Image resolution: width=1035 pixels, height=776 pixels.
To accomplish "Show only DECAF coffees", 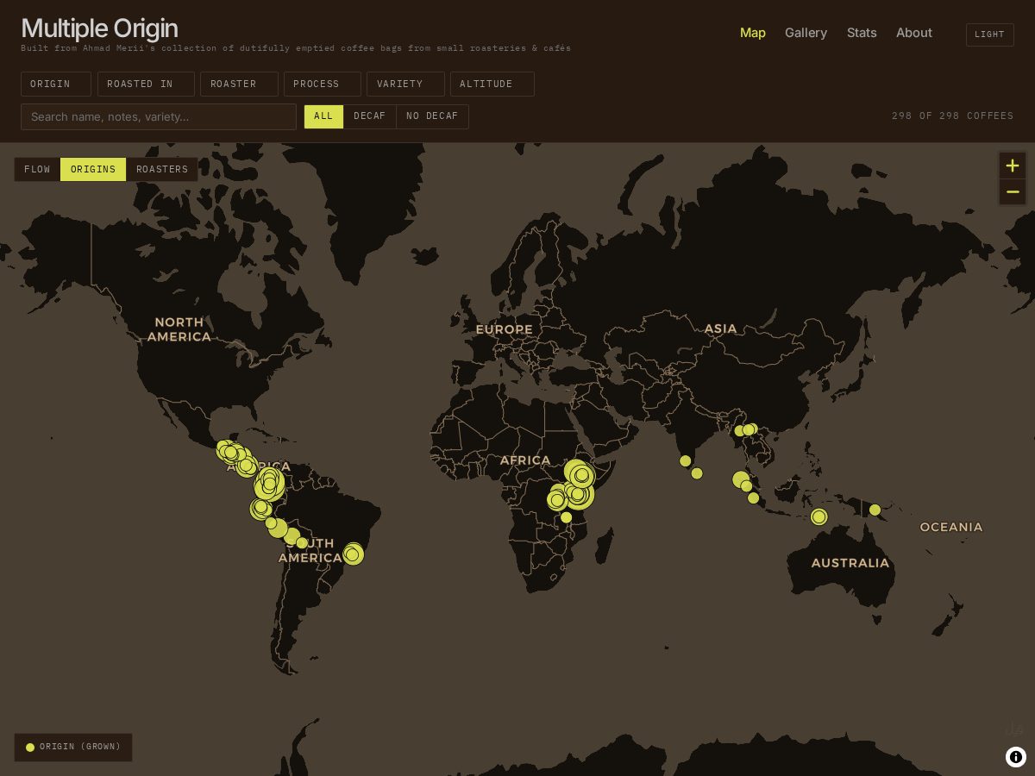I will 370,116.
